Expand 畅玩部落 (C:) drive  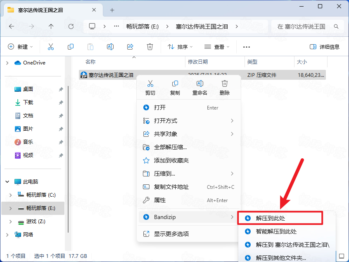[x=10, y=195]
